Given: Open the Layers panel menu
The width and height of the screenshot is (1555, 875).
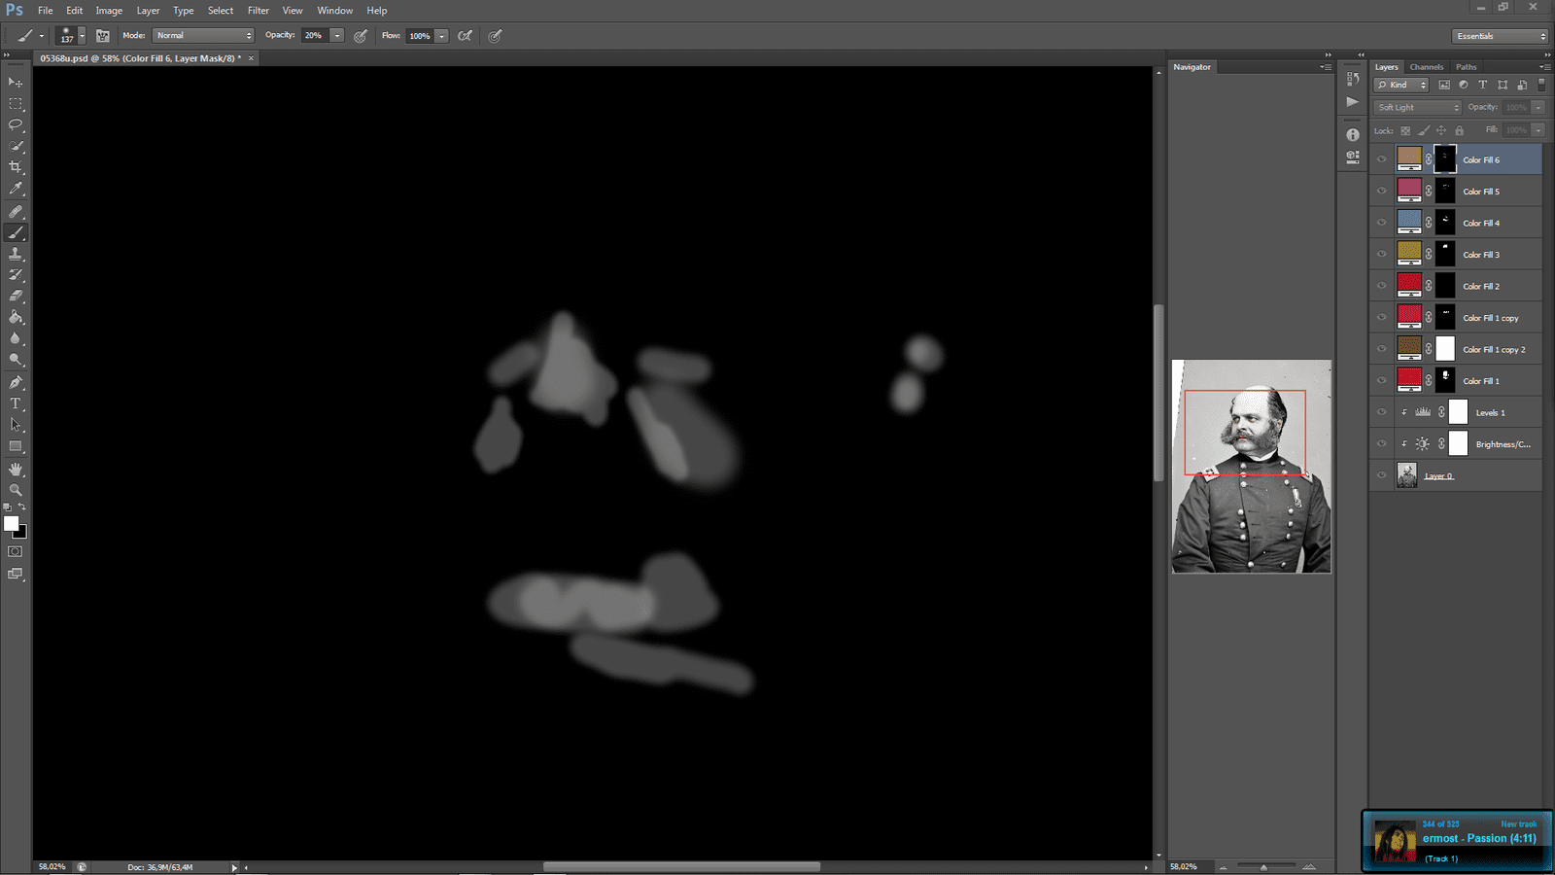Looking at the screenshot, I should point(1544,67).
